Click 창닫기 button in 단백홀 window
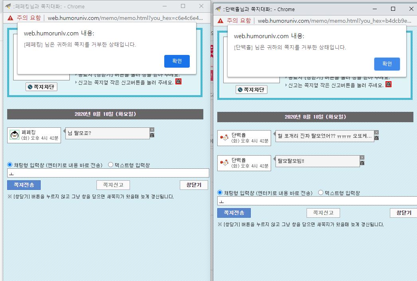The width and height of the screenshot is (417, 281). coord(403,213)
